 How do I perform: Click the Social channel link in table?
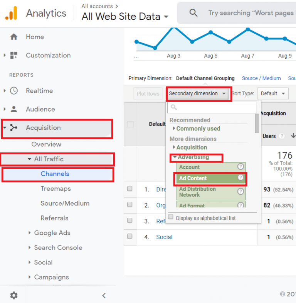(x=164, y=237)
